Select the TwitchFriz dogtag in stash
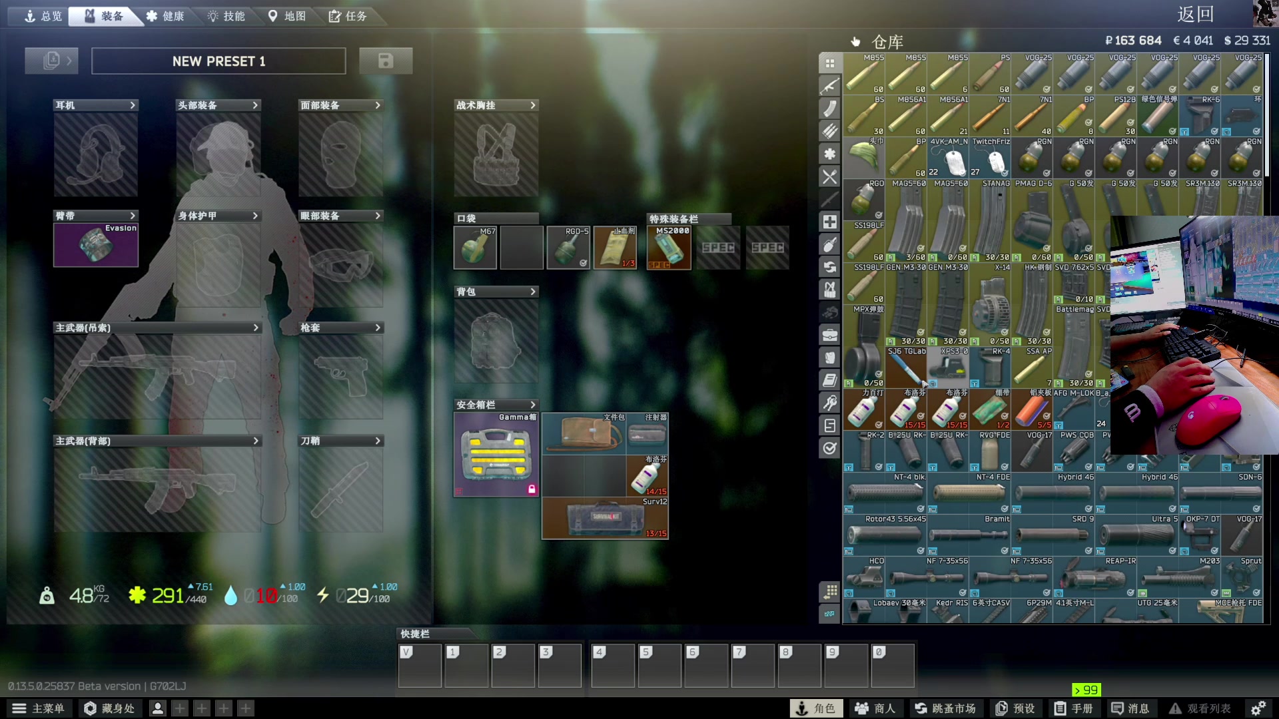The height and width of the screenshot is (719, 1279). [x=990, y=157]
